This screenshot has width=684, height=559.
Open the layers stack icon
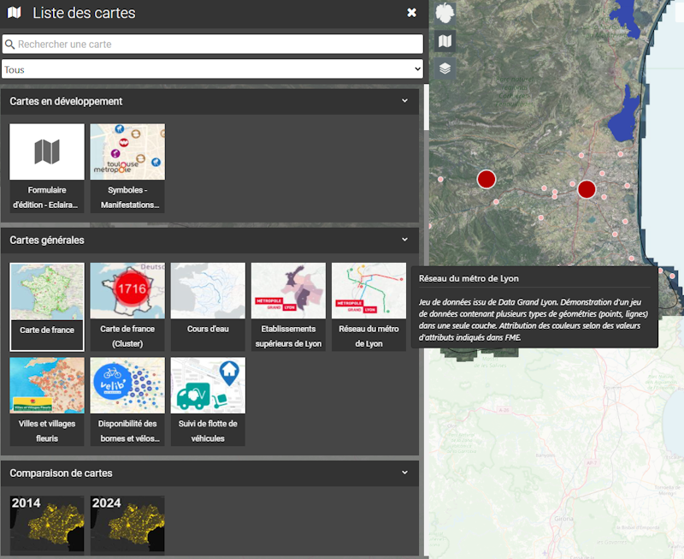tap(445, 68)
